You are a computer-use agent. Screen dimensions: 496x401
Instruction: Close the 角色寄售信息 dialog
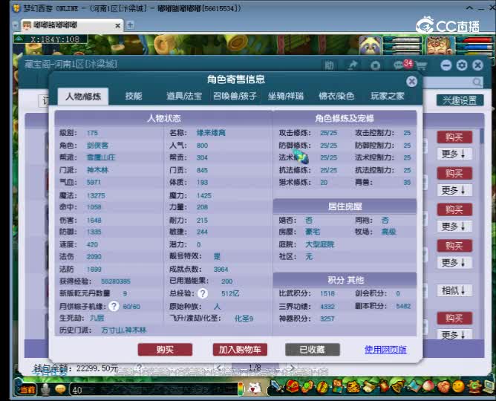point(411,82)
